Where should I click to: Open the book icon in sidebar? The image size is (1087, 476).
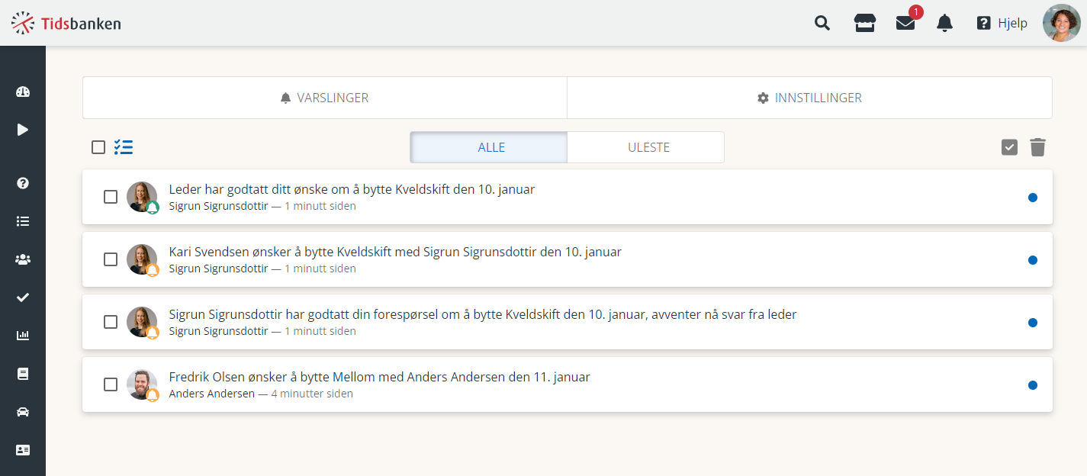coord(23,374)
